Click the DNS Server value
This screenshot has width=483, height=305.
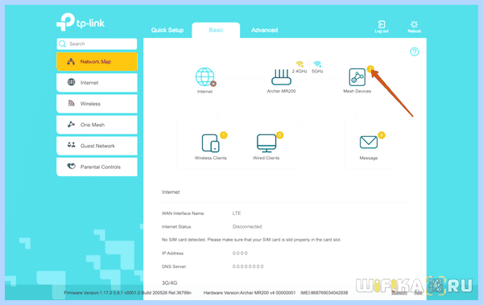(x=248, y=266)
